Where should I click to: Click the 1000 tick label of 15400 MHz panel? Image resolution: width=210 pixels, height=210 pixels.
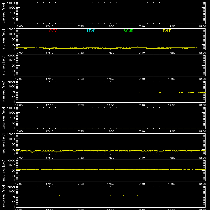click(x=12, y=192)
